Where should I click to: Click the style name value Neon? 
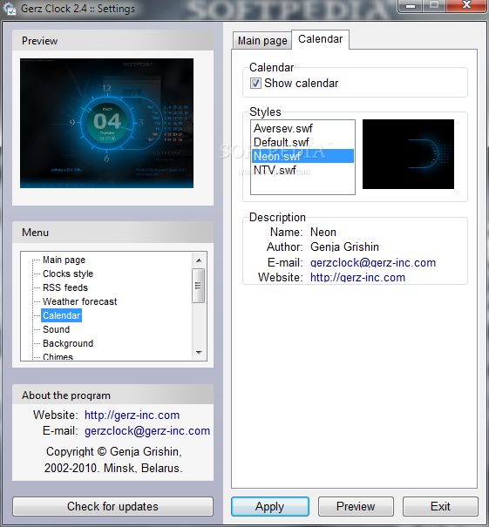point(323,233)
